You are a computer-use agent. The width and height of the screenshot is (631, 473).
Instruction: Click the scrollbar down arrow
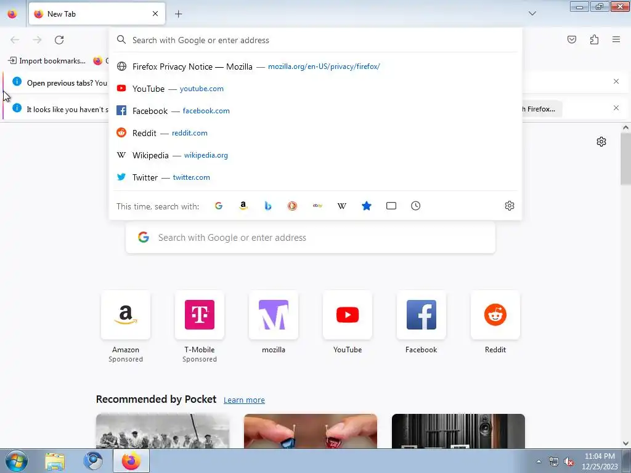point(625,443)
